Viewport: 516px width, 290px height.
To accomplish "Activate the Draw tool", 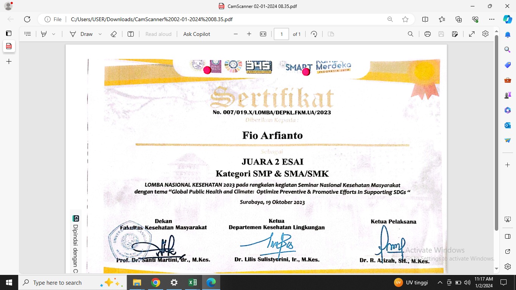I will [81, 34].
